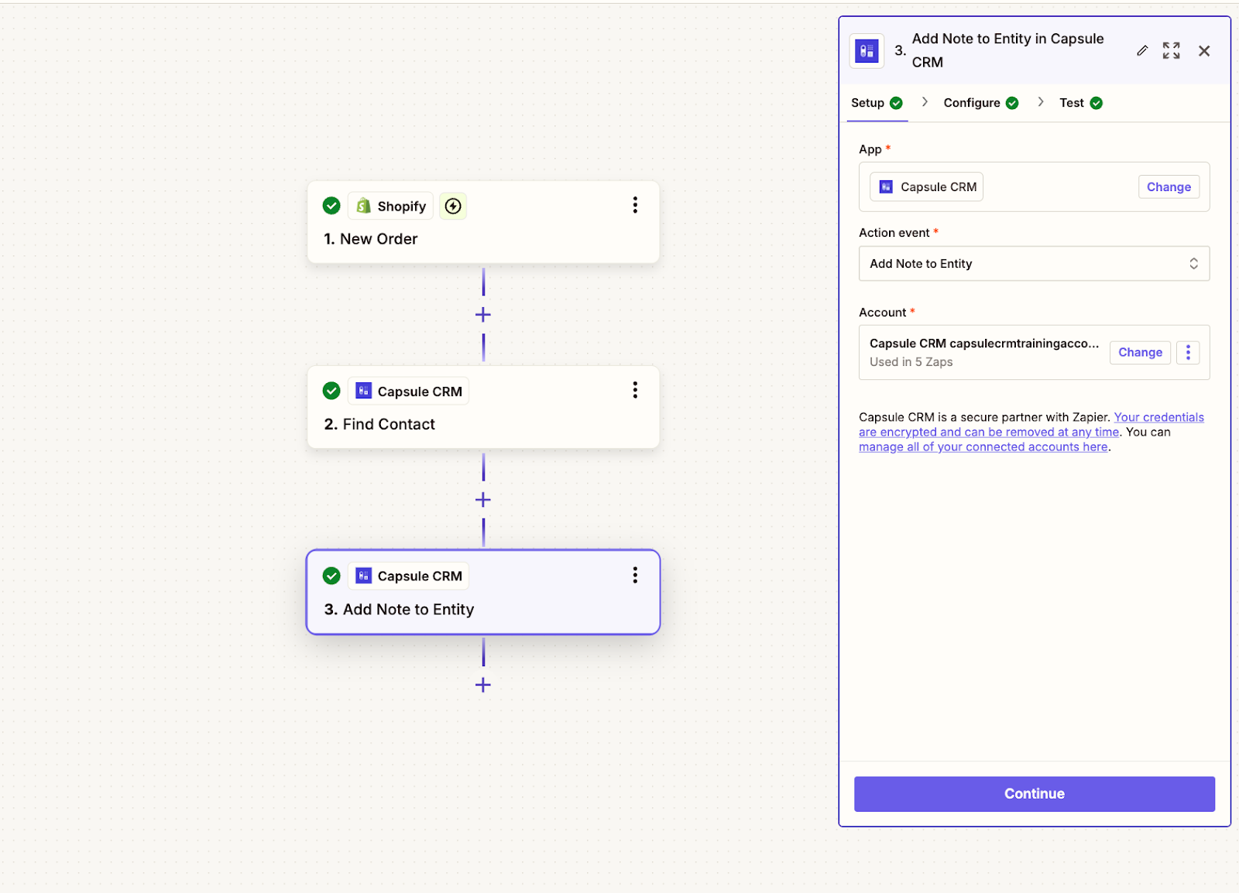The height and width of the screenshot is (893, 1239).
Task: Click the 'Action event' field label
Action: pos(894,233)
